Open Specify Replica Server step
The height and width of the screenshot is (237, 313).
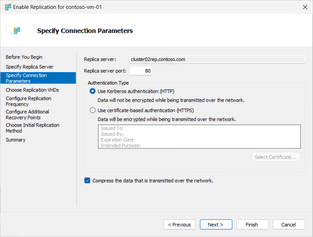pos(30,67)
